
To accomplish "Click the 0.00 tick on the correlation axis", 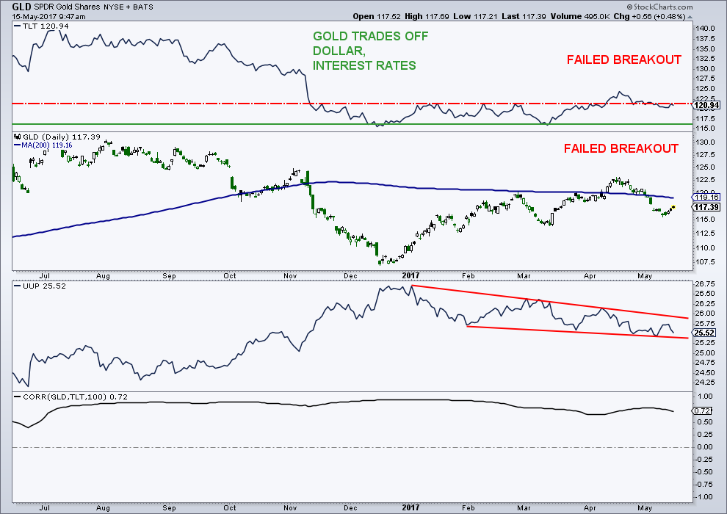I will tap(706, 446).
